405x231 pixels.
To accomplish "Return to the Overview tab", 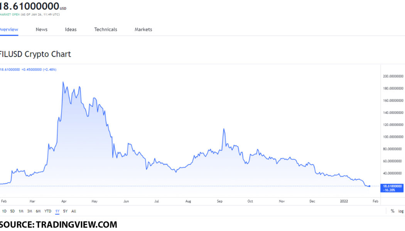I will 8,29.
